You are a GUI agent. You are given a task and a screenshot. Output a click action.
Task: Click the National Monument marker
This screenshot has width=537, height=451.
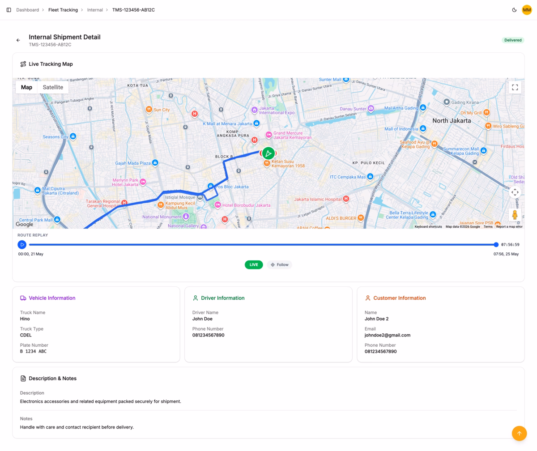pyautogui.click(x=186, y=217)
